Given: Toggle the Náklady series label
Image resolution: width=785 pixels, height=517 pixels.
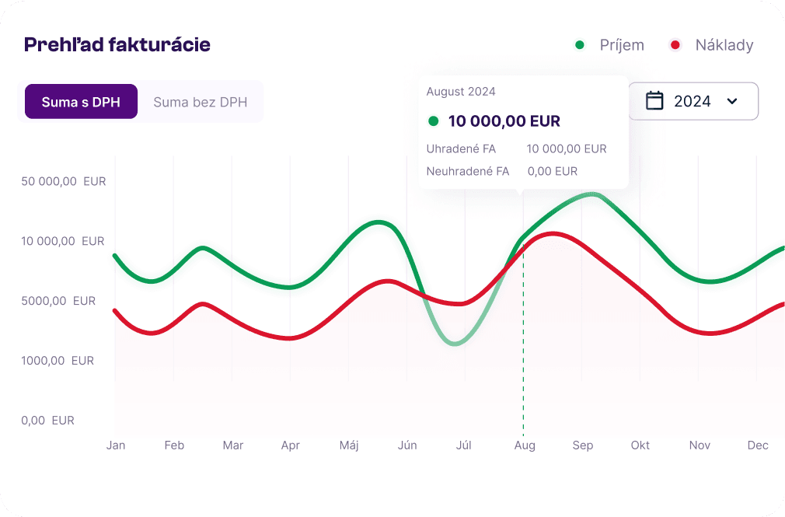Looking at the screenshot, I should pyautogui.click(x=724, y=45).
